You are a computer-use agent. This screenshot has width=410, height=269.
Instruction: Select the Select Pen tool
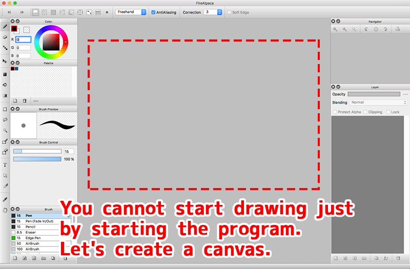5,141
